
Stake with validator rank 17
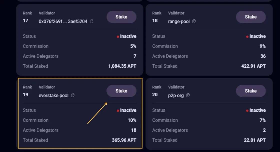click(121, 17)
